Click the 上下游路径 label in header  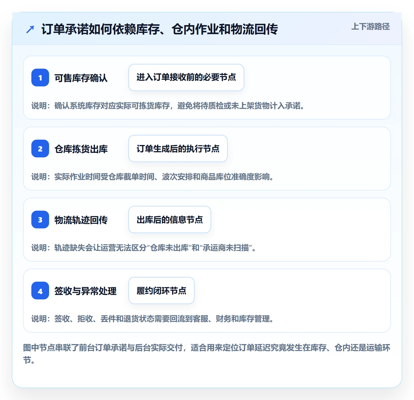(x=370, y=27)
